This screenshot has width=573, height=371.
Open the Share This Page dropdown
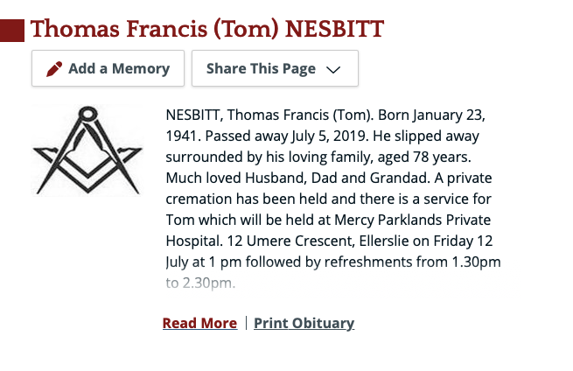tap(274, 69)
